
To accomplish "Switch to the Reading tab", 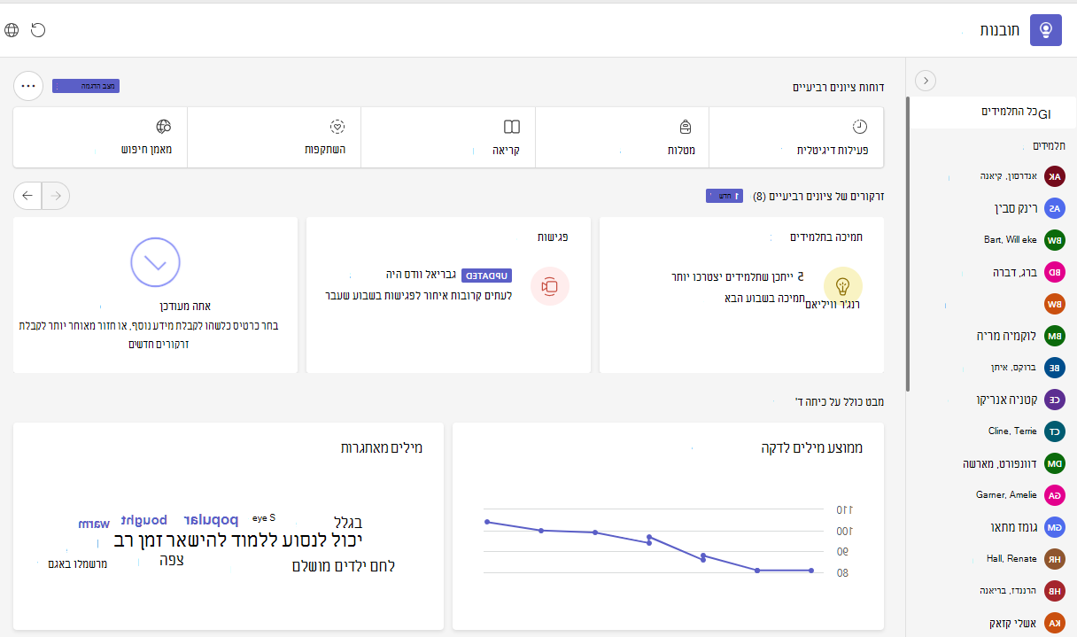I will [x=450, y=137].
